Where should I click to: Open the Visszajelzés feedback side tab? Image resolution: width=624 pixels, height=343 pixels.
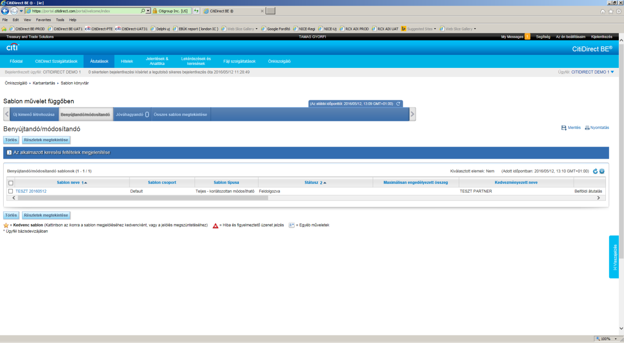615,257
